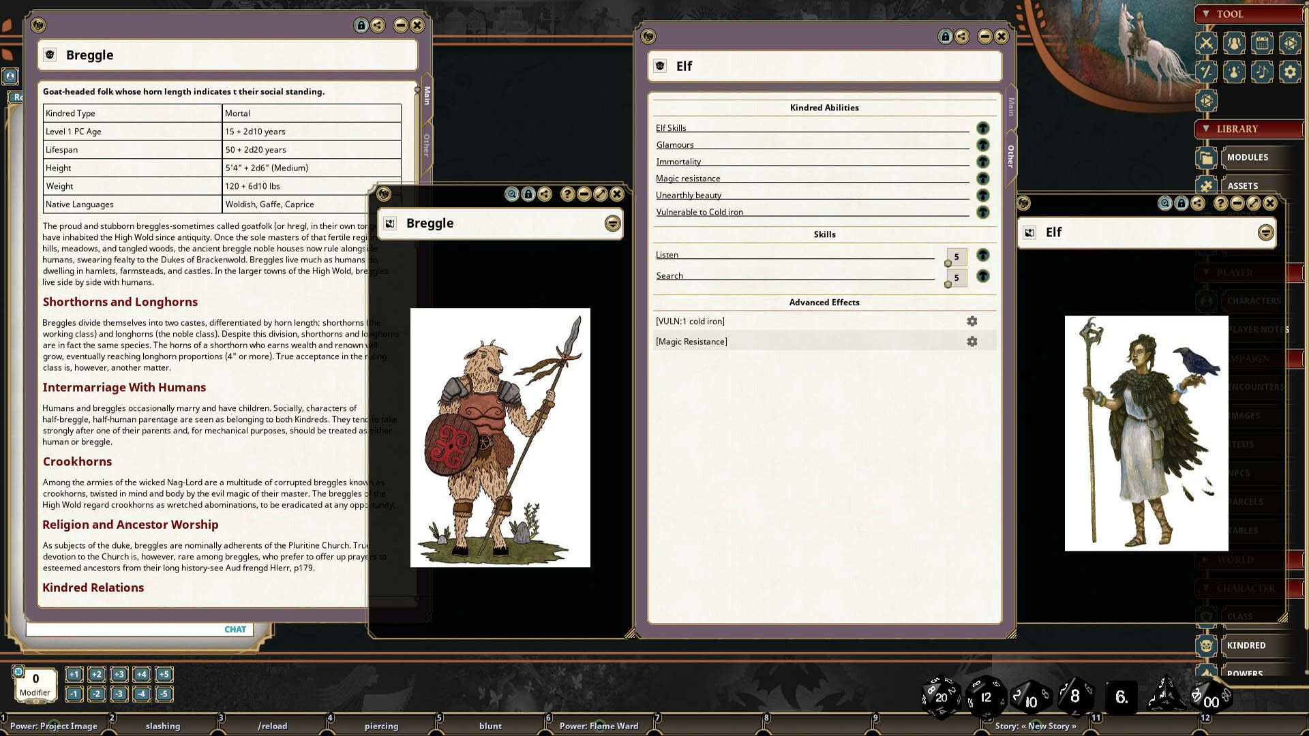Image resolution: width=1309 pixels, height=736 pixels.
Task: Toggle the lock on Breggle record window
Action: 361,25
